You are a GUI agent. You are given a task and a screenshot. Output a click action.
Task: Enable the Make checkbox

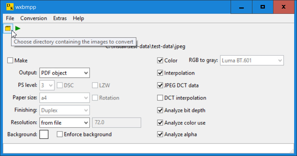coord(10,60)
